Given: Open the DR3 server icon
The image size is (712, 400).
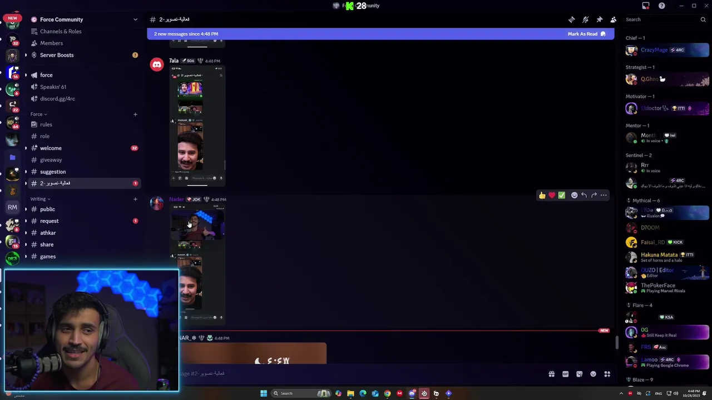Looking at the screenshot, I should [12, 258].
